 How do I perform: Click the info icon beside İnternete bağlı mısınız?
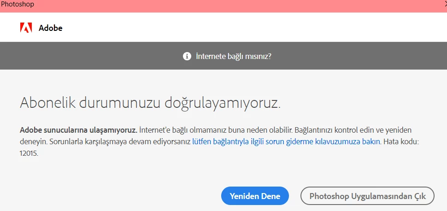click(x=187, y=56)
